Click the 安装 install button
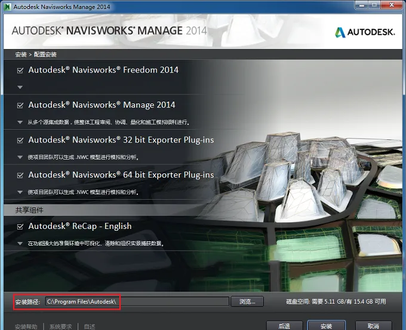The height and width of the screenshot is (330, 406). (x=326, y=326)
